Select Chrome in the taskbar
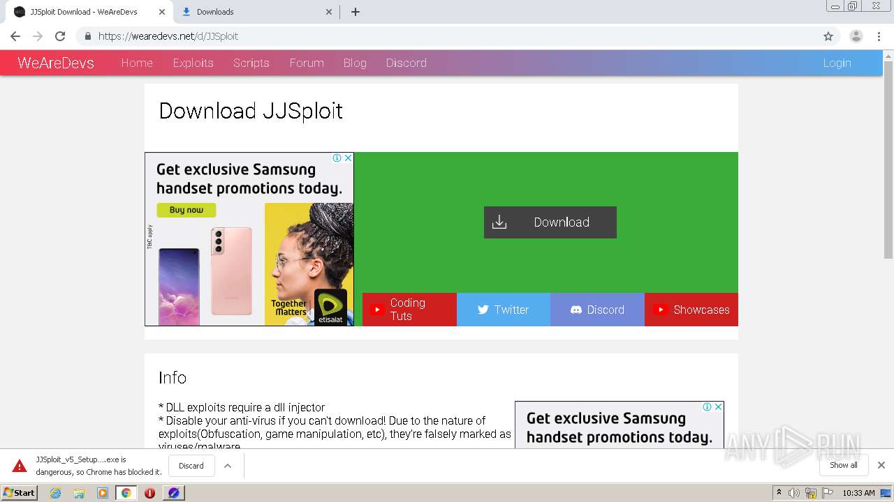The height and width of the screenshot is (502, 894). (x=126, y=493)
